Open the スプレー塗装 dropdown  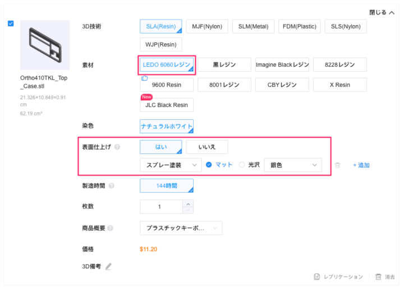(170, 165)
